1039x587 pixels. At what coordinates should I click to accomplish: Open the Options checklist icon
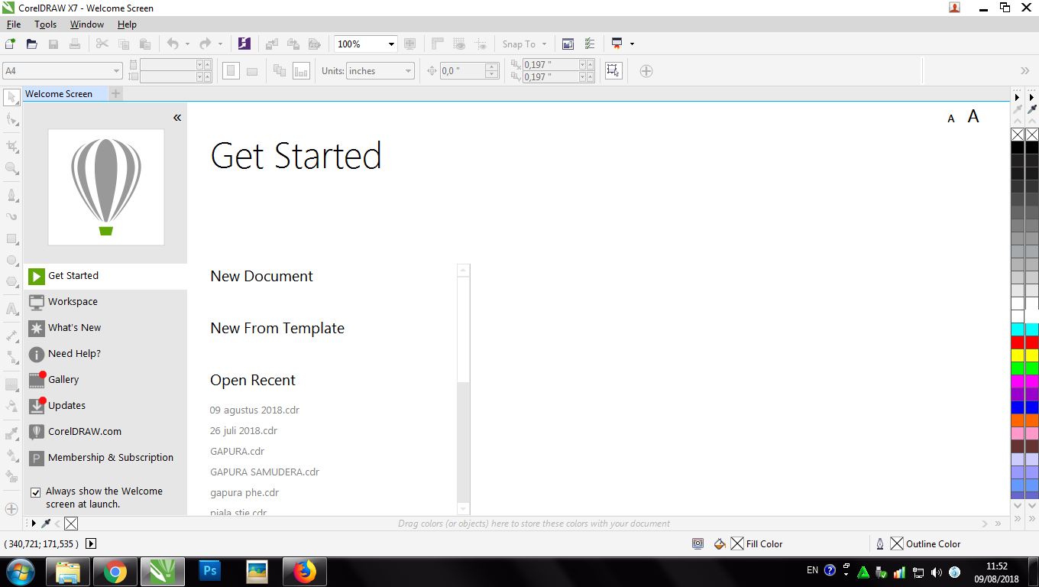coord(590,44)
